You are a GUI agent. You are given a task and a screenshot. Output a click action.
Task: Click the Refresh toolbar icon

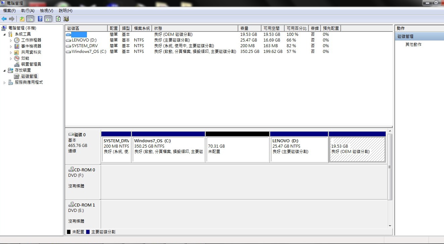coord(58,19)
